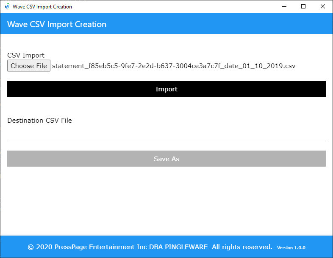The image size is (333, 258).
Task: Click the Destination CSV File label
Action: 39,121
